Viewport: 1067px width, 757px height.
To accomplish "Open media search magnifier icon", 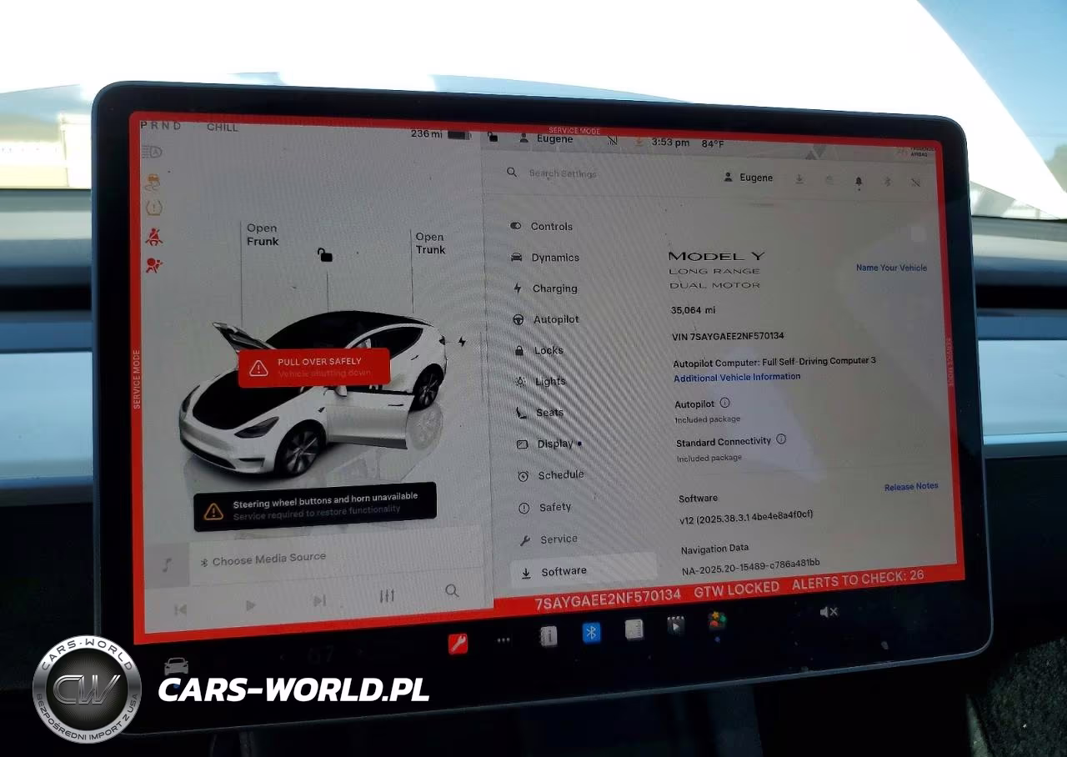I will (x=452, y=590).
